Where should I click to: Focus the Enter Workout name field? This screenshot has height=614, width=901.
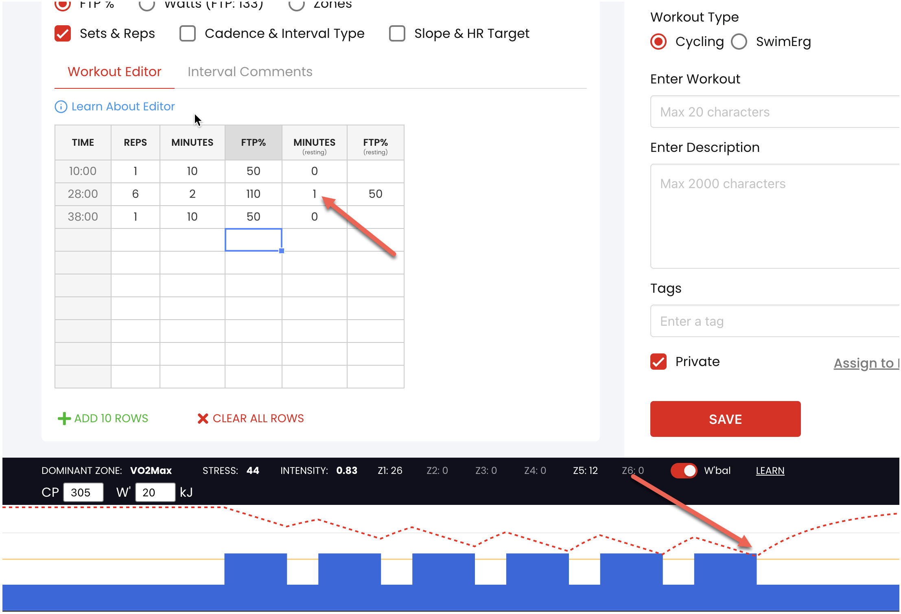coord(775,112)
